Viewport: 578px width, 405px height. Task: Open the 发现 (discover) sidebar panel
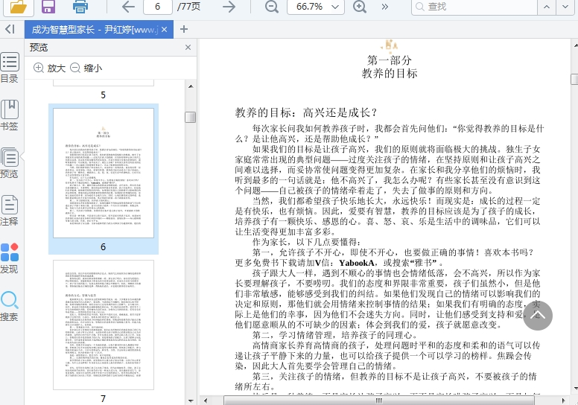tap(10, 258)
